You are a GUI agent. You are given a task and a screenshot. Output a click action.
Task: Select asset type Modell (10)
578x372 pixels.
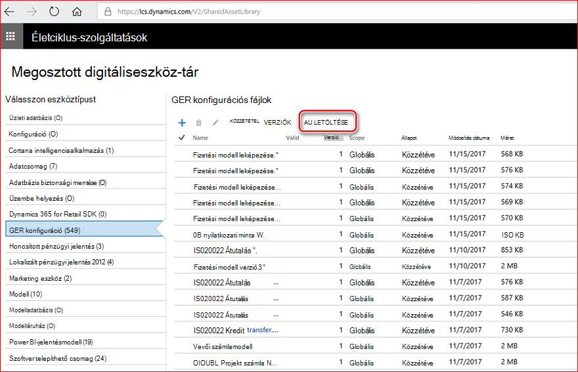click(85, 294)
